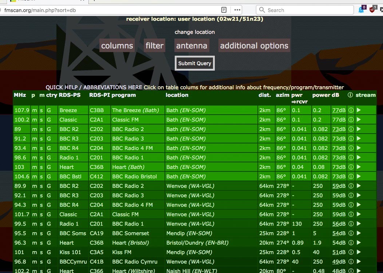Screen dimensions: 383x273
Task: Click the filter button
Action: pyautogui.click(x=154, y=45)
